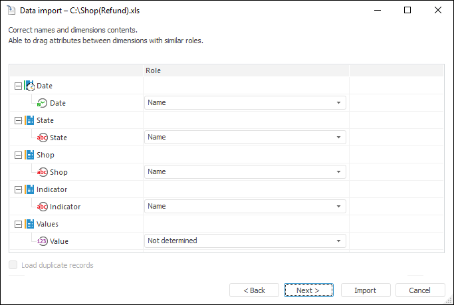This screenshot has height=305, width=454.
Task: Open the Role dropdown for Date attribute
Action: click(338, 103)
